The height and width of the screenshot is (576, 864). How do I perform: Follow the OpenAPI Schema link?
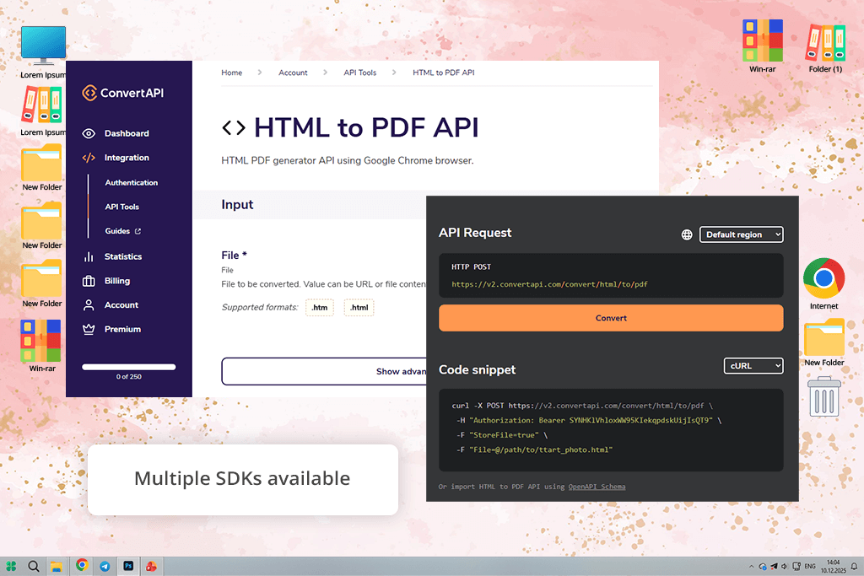(597, 487)
